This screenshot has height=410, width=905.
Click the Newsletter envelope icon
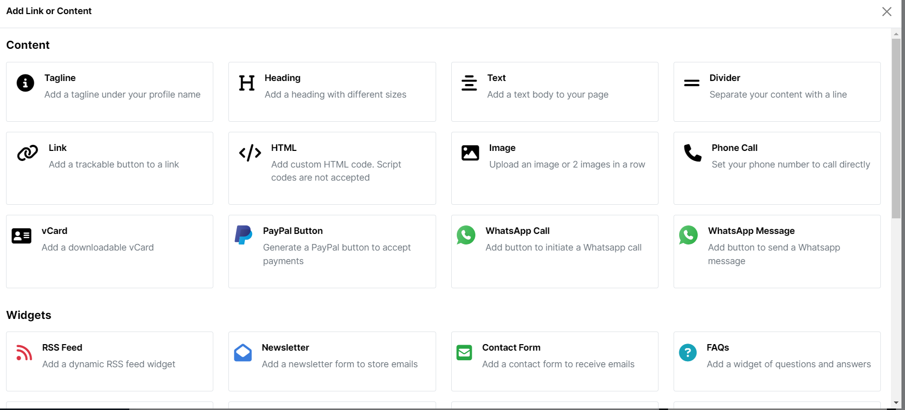(x=243, y=353)
